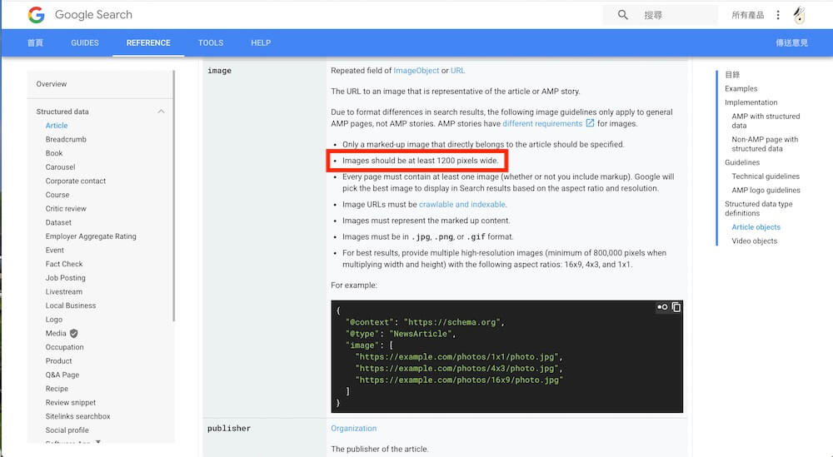Switch to the GUIDES tab
The width and height of the screenshot is (833, 457).
point(84,43)
